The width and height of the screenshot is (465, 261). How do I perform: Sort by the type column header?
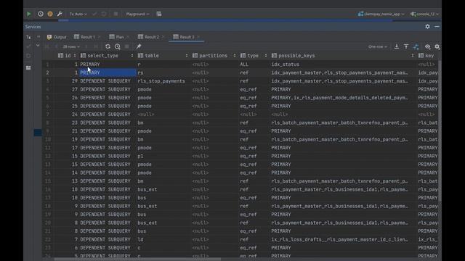pos(254,56)
